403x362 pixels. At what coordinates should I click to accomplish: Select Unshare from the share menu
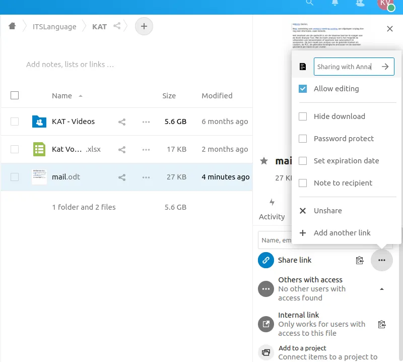pos(327,211)
